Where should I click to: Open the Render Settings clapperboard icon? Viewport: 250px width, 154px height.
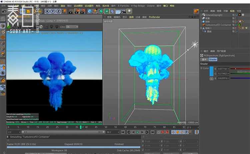(x=83, y=11)
